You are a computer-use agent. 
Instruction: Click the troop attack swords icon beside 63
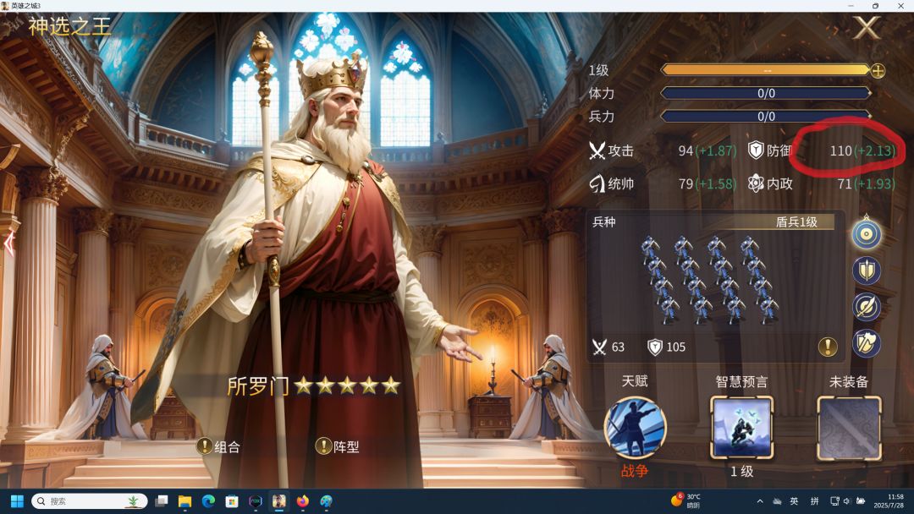(599, 347)
